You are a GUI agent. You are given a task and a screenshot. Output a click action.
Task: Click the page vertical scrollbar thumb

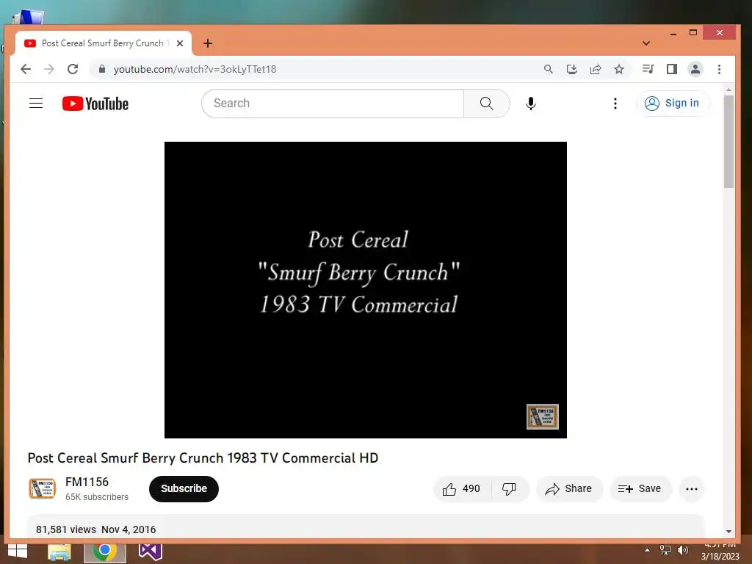728,142
